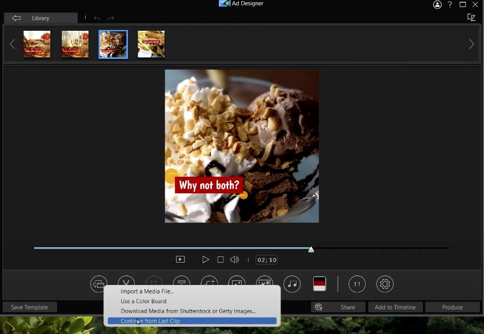Expand the next-page chevron on the thumbnail strip
Screen dimensions: 484x334
pyautogui.click(x=471, y=44)
